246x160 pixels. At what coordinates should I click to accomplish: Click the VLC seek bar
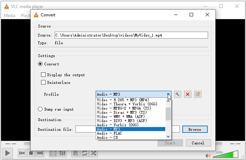click(x=123, y=144)
